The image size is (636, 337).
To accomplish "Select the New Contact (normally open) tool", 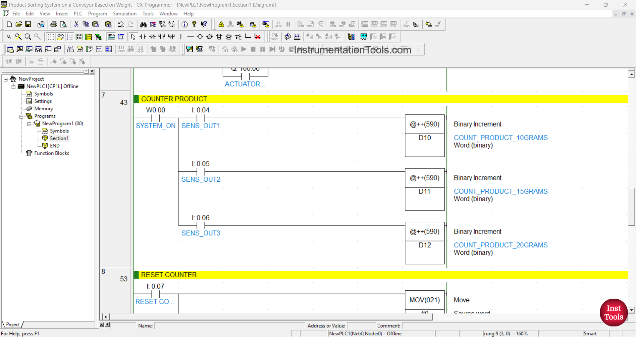I will pyautogui.click(x=143, y=37).
